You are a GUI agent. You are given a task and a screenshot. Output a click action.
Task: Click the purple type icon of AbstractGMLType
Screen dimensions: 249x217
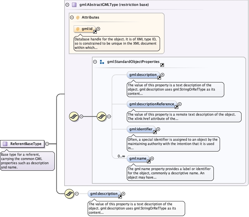[74, 5]
